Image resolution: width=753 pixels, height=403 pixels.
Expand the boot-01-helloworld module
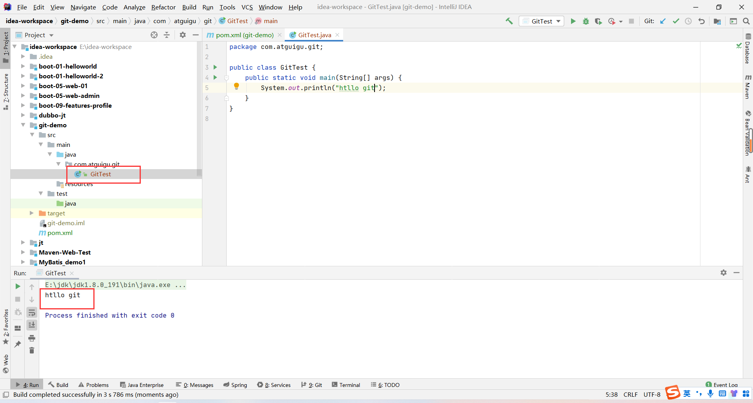click(23, 66)
